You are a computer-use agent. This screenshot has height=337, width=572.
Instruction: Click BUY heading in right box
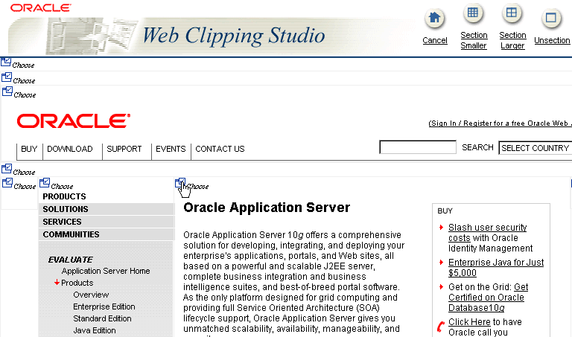[445, 211]
